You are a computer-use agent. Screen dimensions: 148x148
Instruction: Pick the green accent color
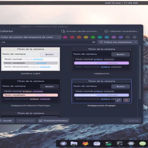point(93,37)
